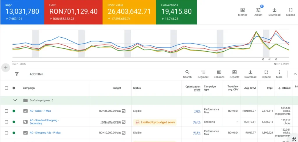Collapse the Drafts in progress row
The image size is (298, 142).
point(15,100)
